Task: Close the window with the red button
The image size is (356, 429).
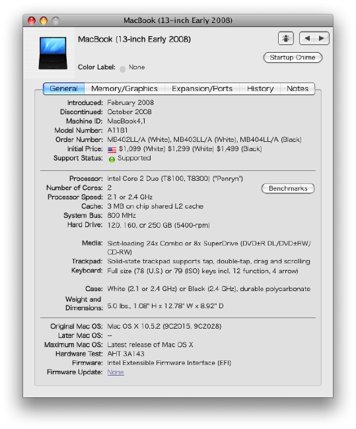Action: (32, 20)
